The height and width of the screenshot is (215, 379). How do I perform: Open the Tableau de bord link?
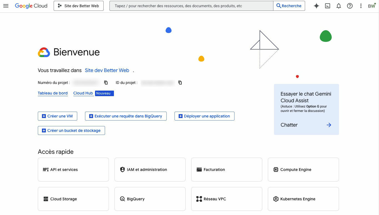[53, 93]
